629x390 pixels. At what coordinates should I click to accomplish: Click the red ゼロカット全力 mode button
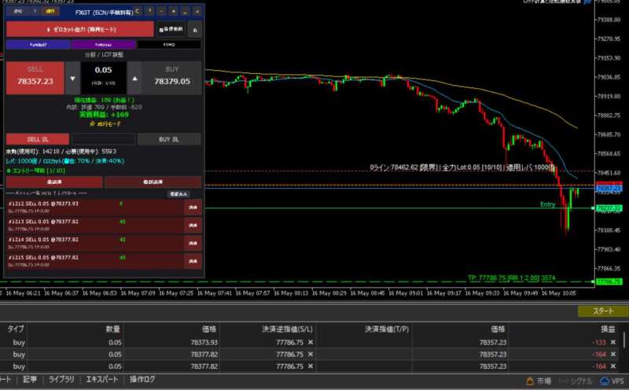(x=80, y=29)
